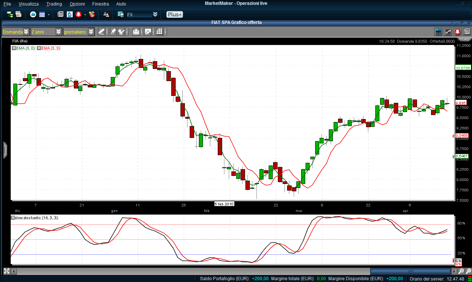The height and width of the screenshot is (282, 472).
Task: Click the Plus+ button
Action: (x=175, y=14)
